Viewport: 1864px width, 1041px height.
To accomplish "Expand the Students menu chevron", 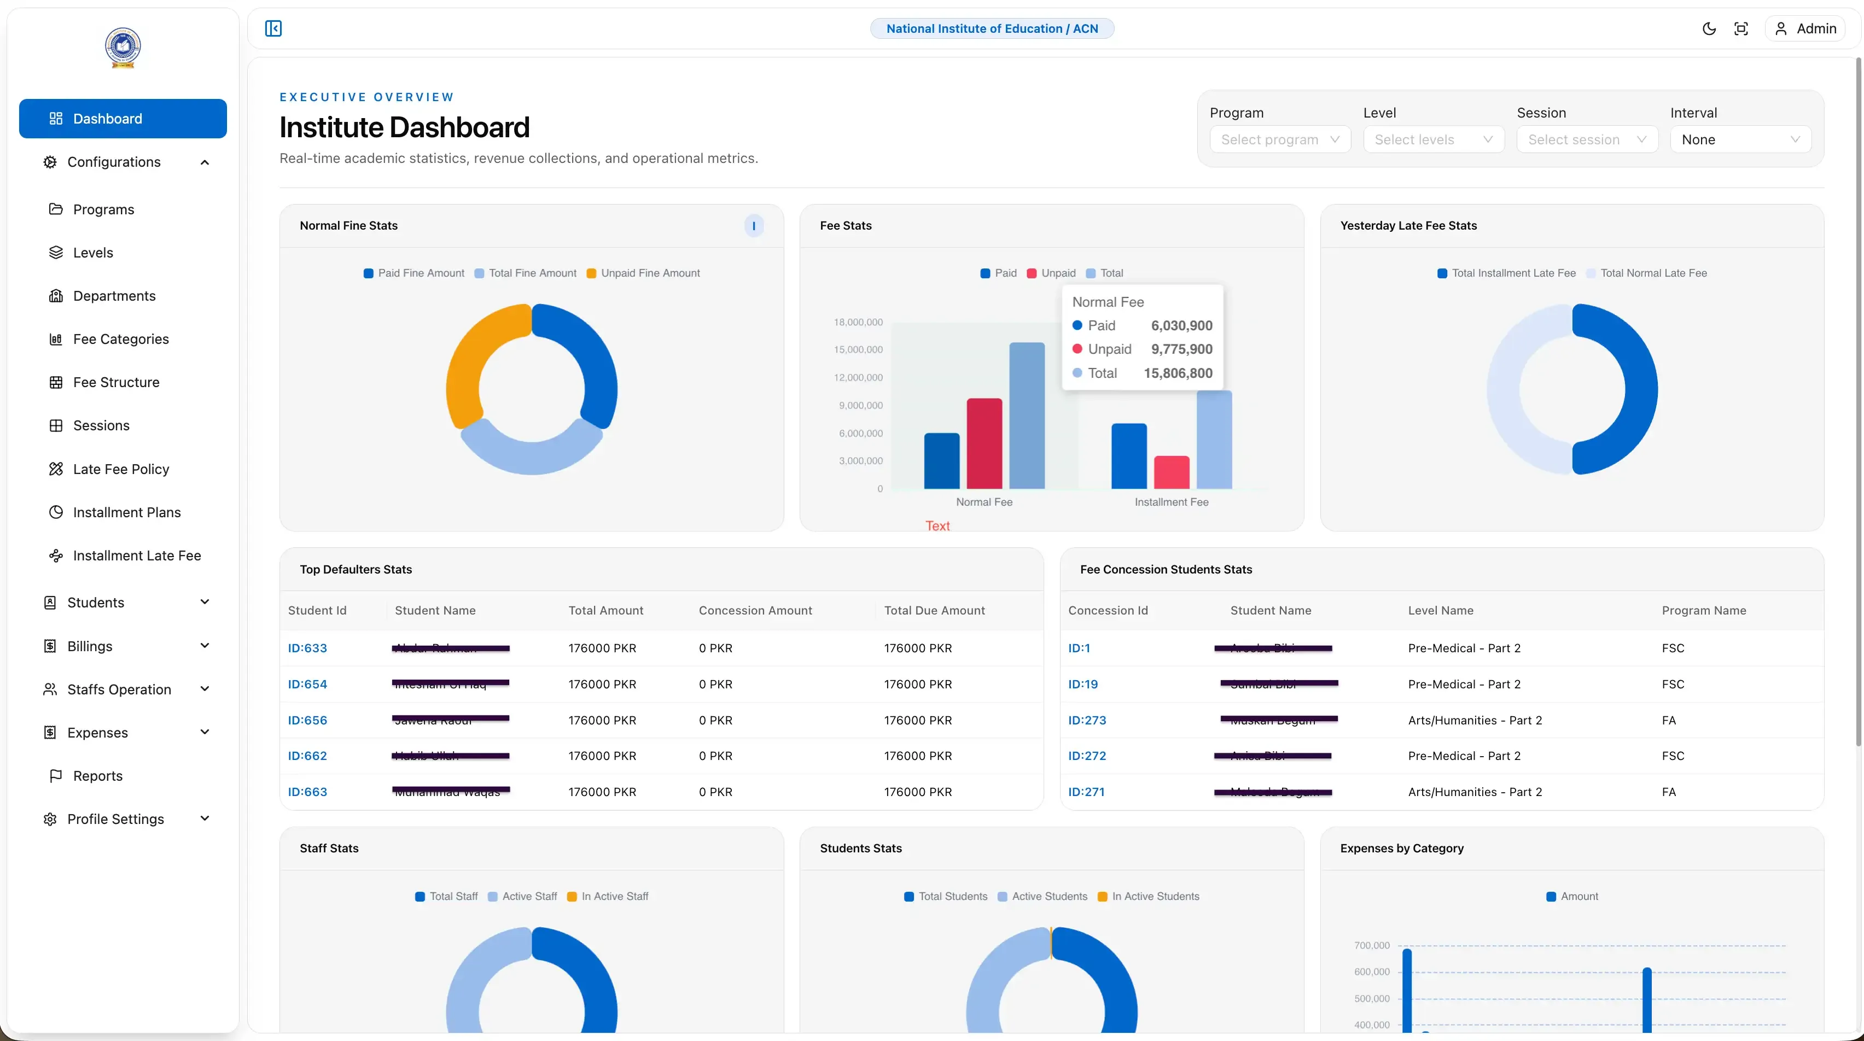I will 205,602.
